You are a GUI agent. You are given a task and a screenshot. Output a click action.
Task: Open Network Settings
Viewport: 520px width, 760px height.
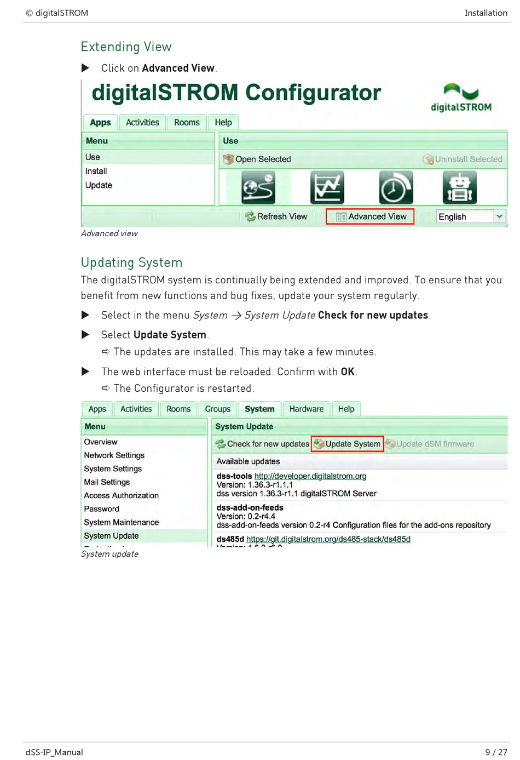tap(144, 455)
